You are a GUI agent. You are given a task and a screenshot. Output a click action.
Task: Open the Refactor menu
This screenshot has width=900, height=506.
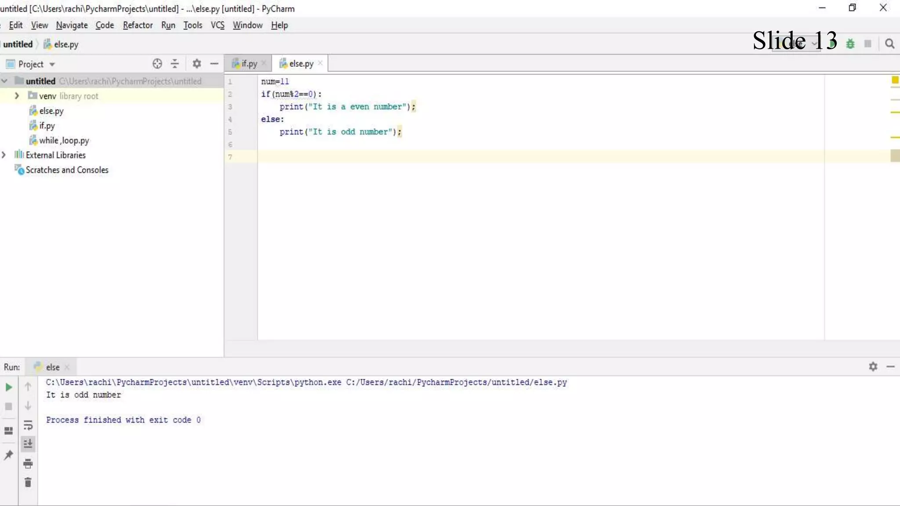(138, 25)
